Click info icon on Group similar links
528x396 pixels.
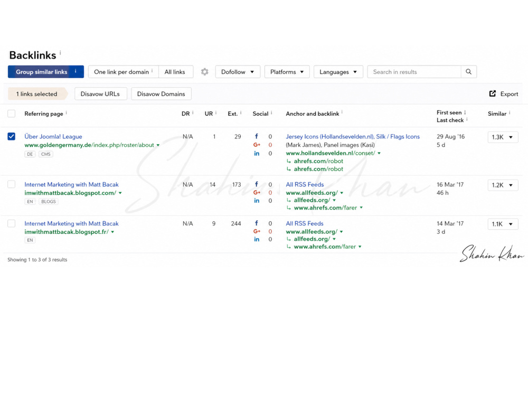76,71
